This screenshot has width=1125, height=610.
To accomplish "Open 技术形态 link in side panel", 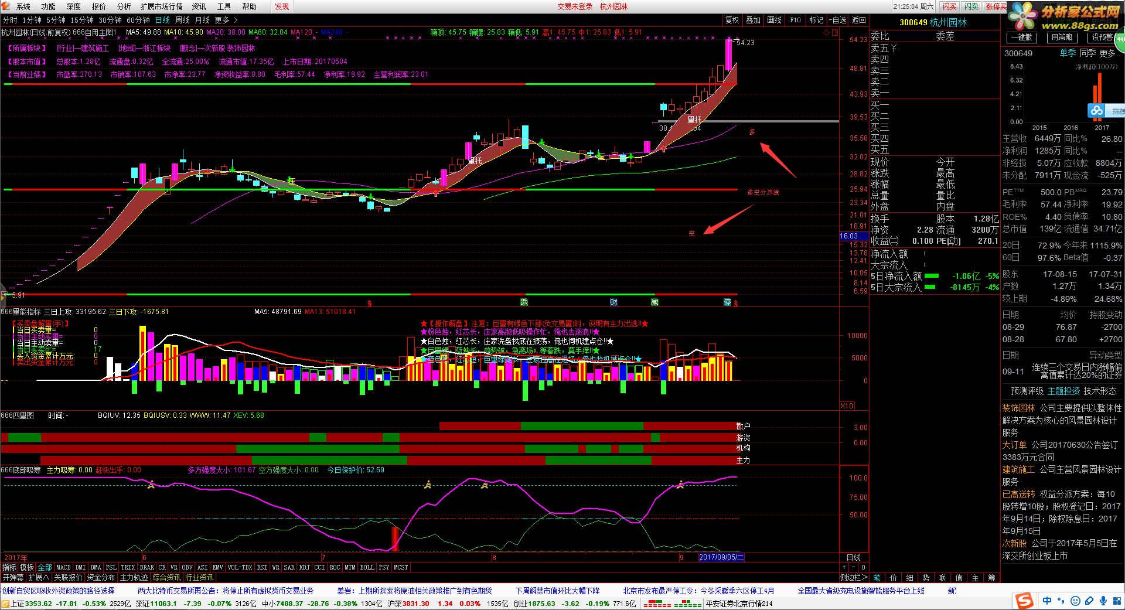I will [x=1100, y=391].
